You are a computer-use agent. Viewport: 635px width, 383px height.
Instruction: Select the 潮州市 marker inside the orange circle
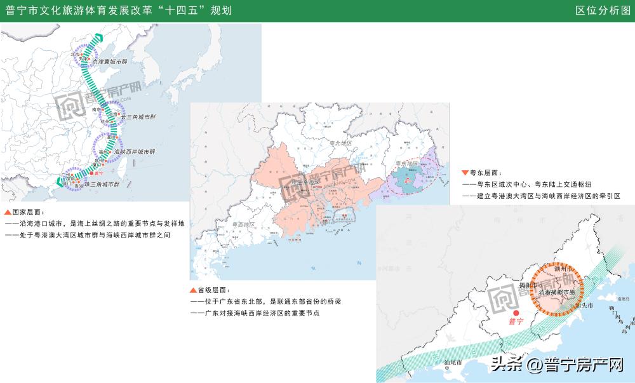(x=563, y=269)
